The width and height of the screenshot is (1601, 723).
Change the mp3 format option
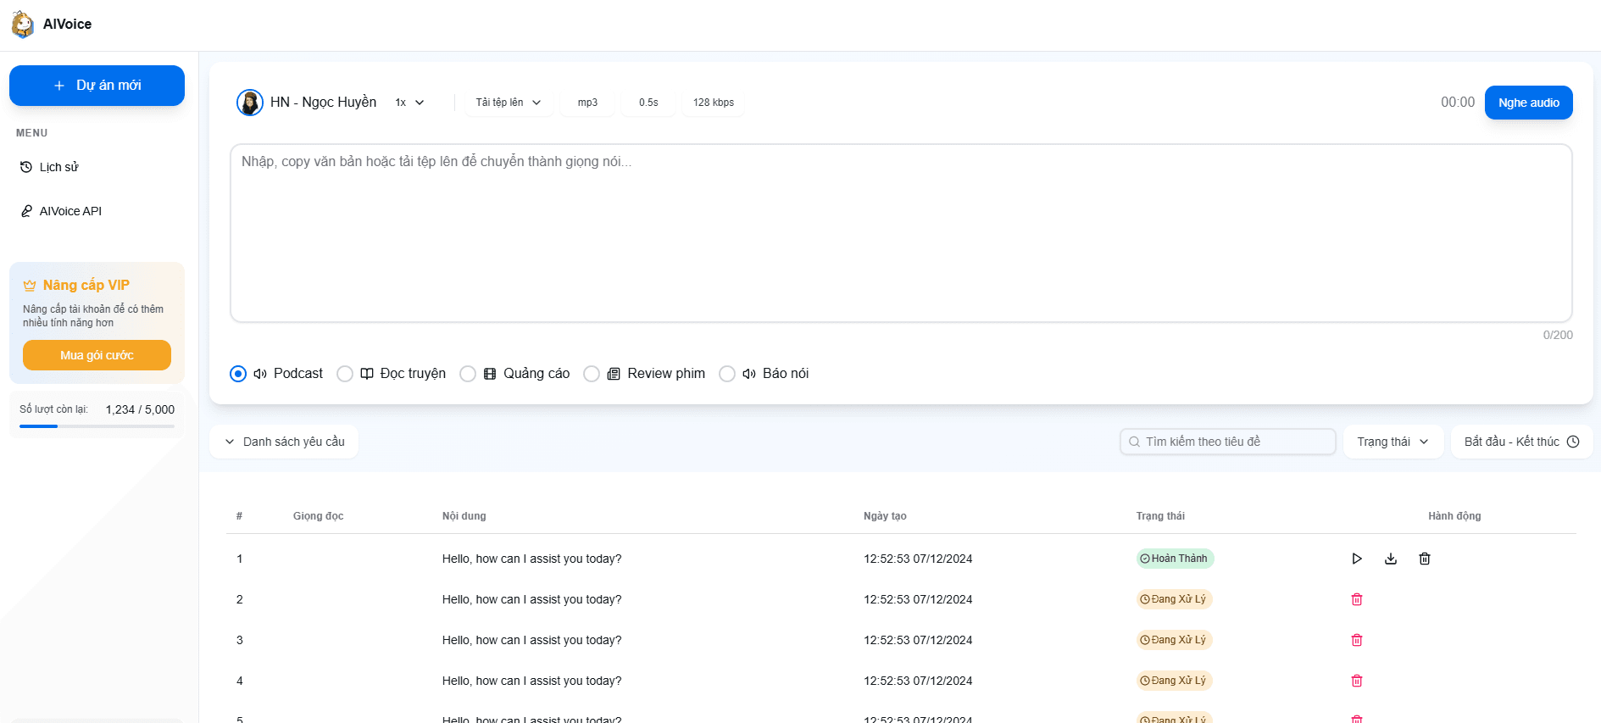click(x=587, y=103)
